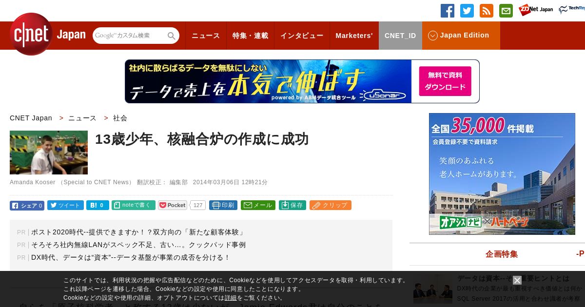The height and width of the screenshot is (307, 585).
Task: Click the noteで書く button
Action: 134,205
